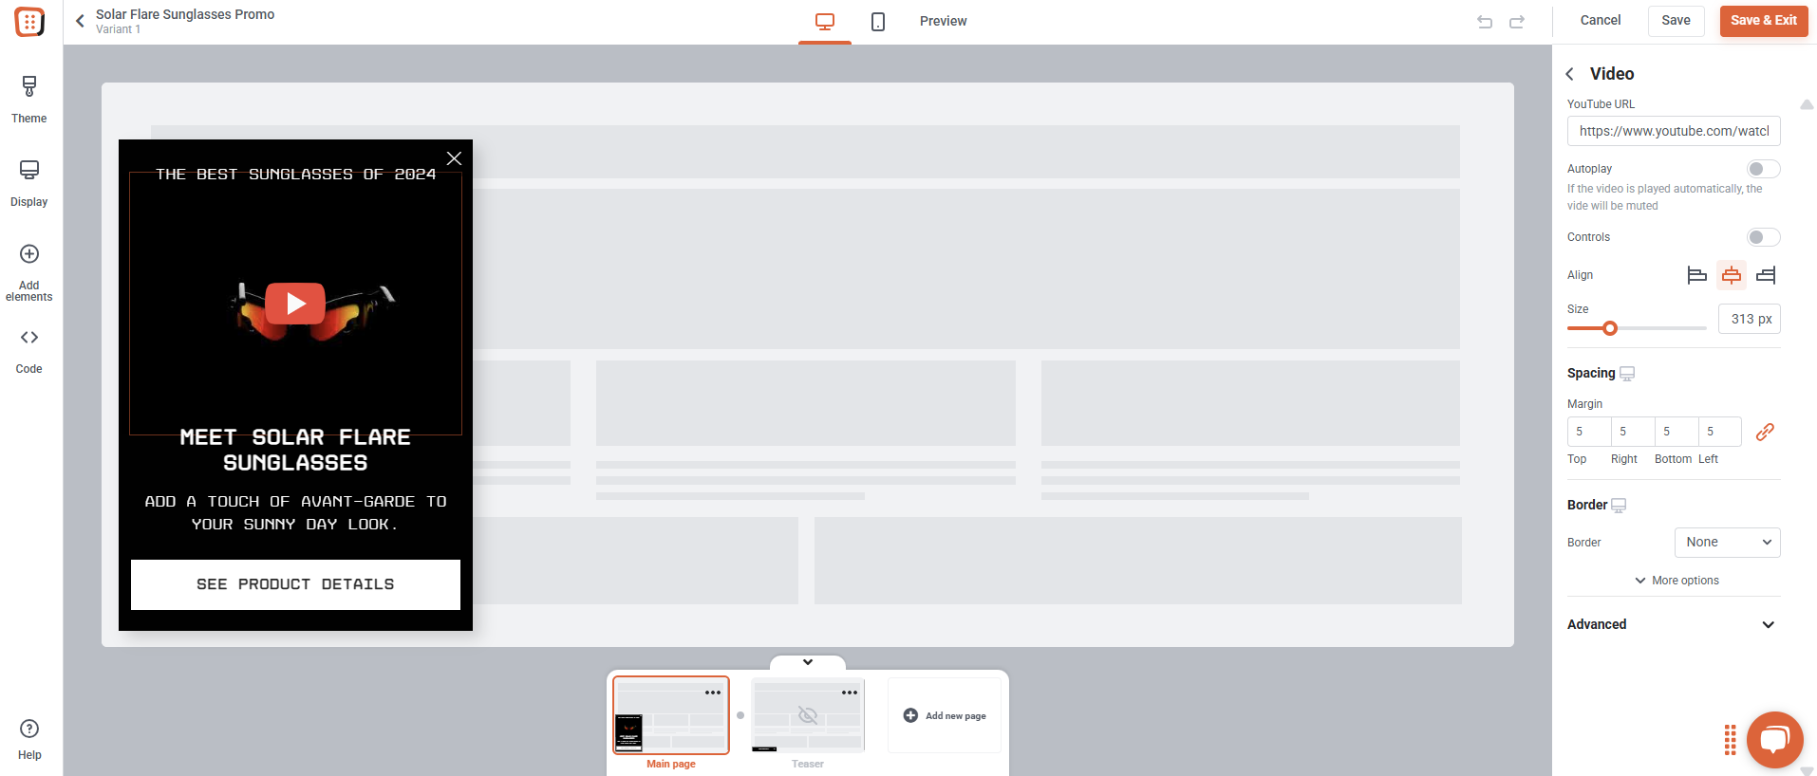The height and width of the screenshot is (776, 1817).
Task: Edit the YouTube URL field
Action: click(1674, 131)
